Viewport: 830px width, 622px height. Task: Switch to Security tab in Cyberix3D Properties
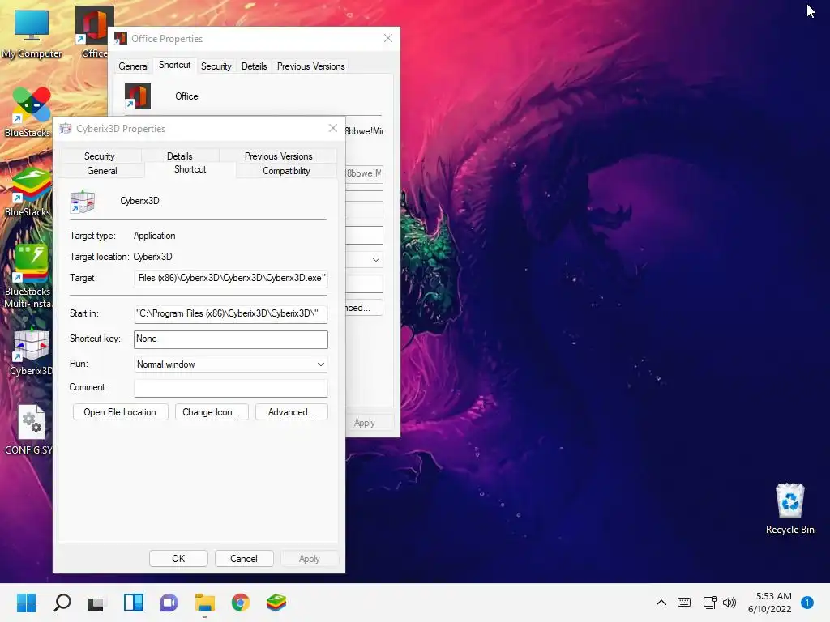100,156
